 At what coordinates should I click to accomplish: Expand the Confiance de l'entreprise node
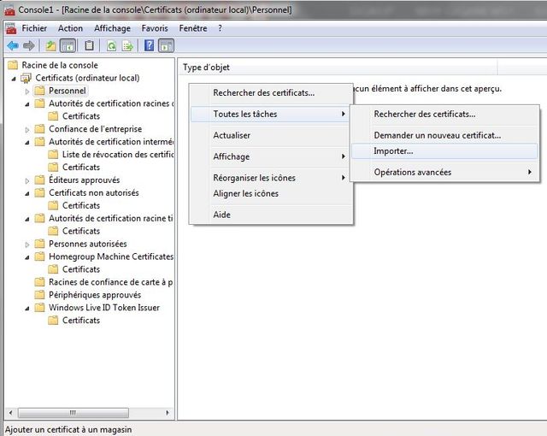[27, 130]
